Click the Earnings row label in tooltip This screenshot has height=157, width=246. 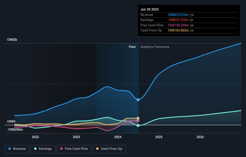147,20
